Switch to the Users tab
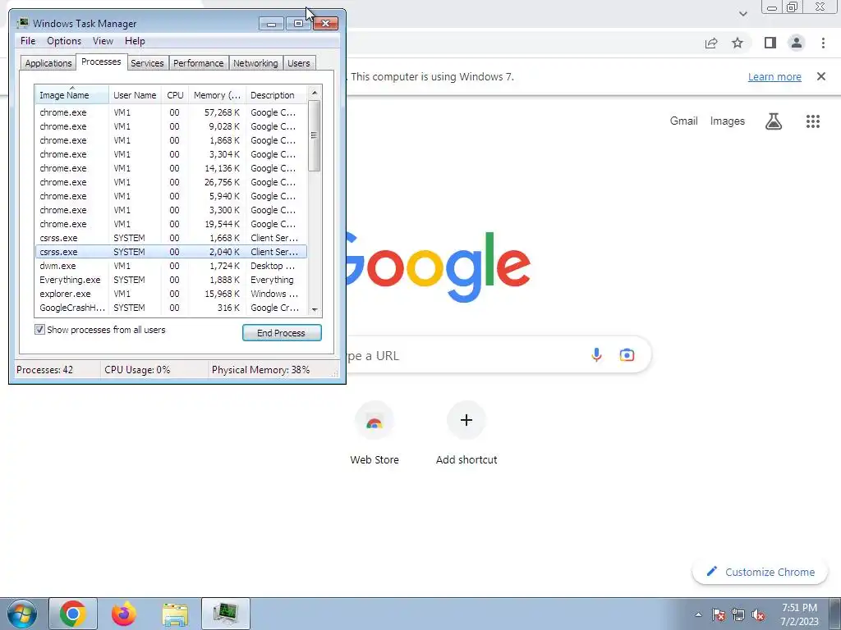 tap(298, 63)
